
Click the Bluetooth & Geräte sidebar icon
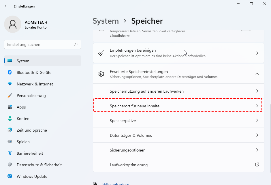coord(10,72)
